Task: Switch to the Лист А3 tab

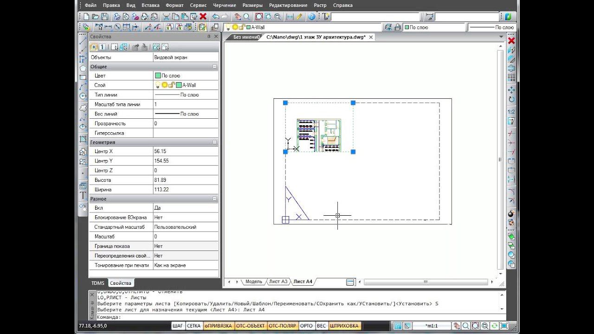Action: coord(278,282)
